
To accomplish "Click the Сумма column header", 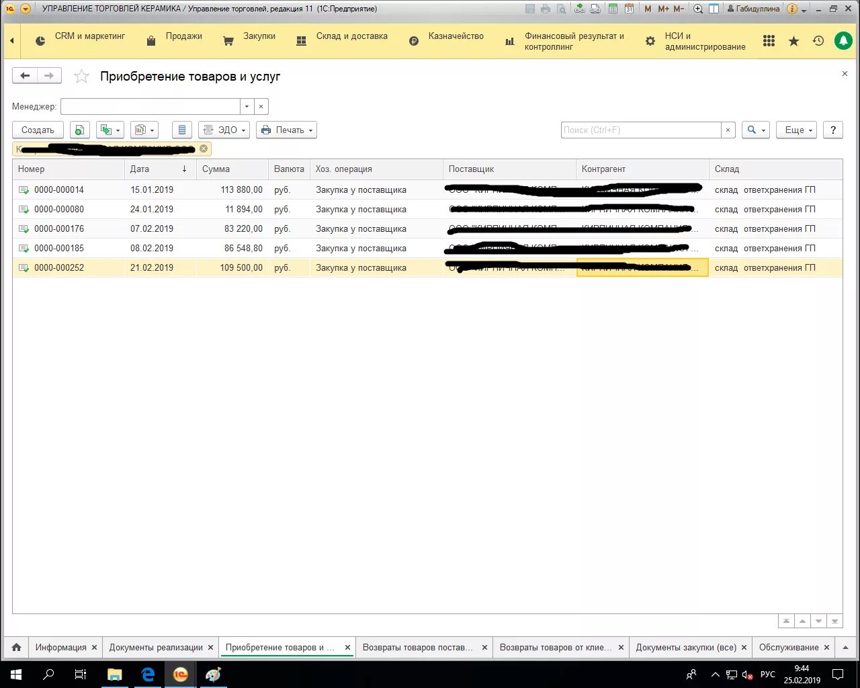I will [x=232, y=169].
